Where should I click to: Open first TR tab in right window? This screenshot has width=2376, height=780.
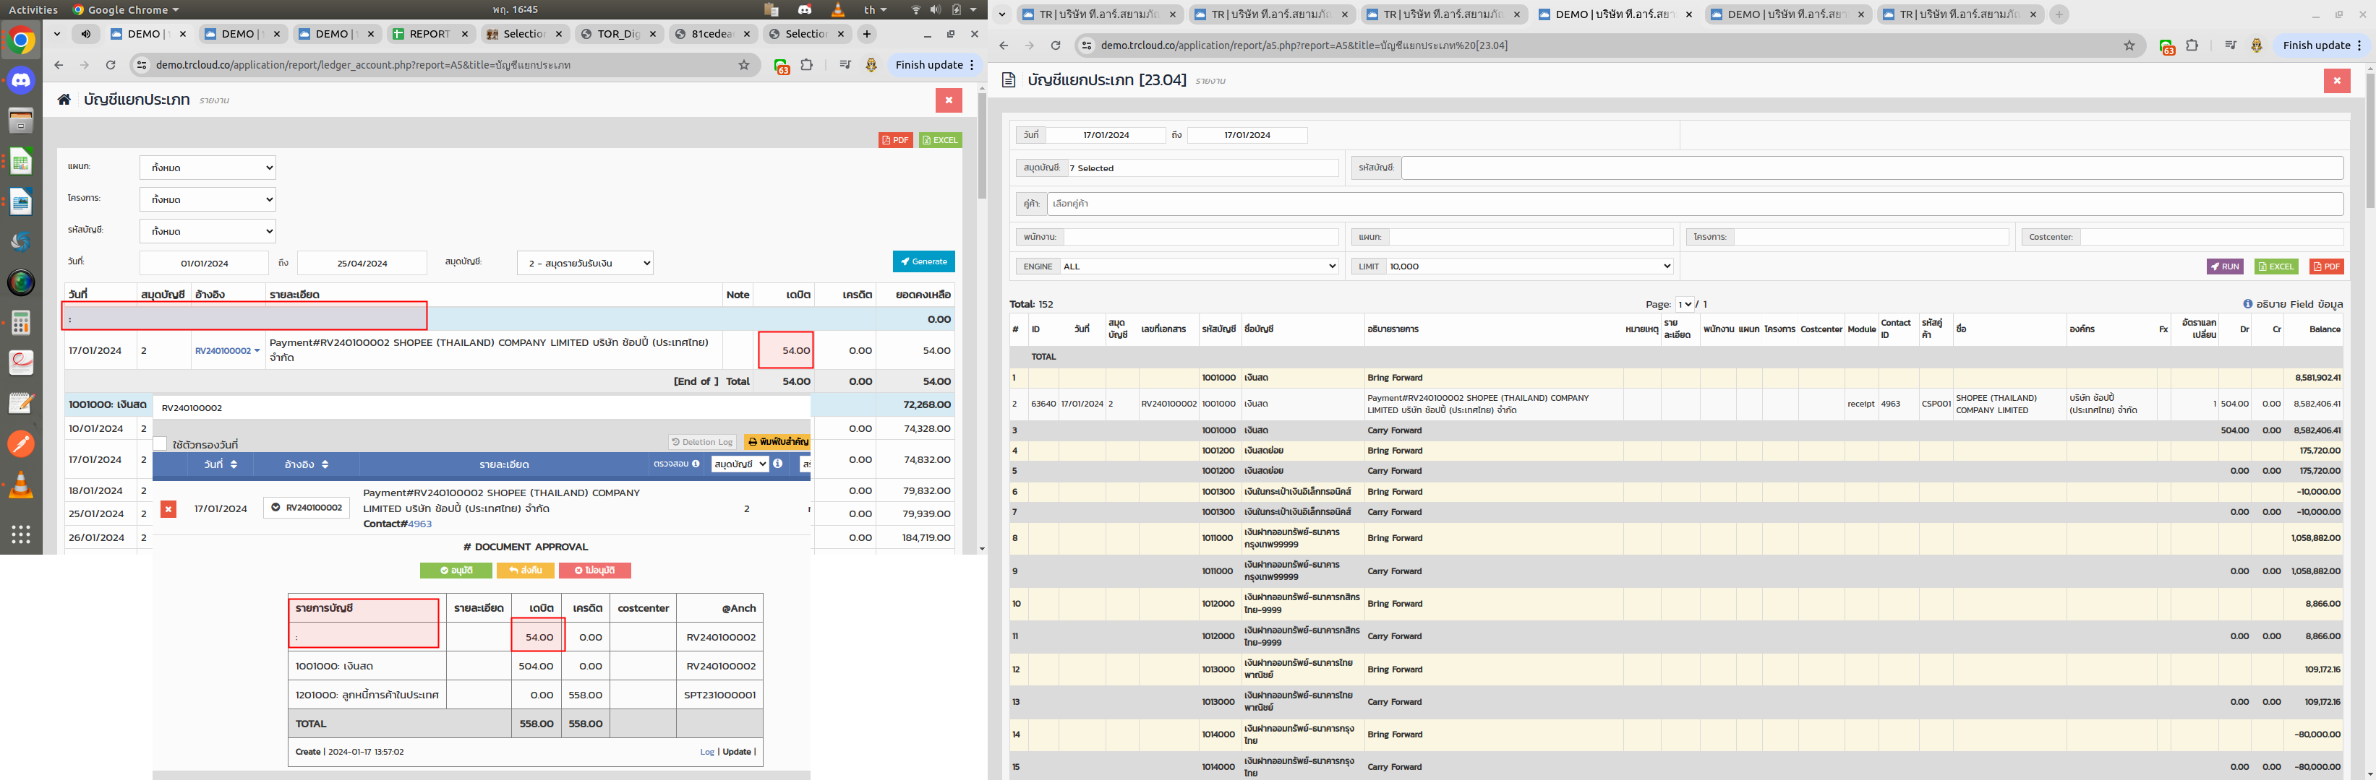click(x=1100, y=14)
